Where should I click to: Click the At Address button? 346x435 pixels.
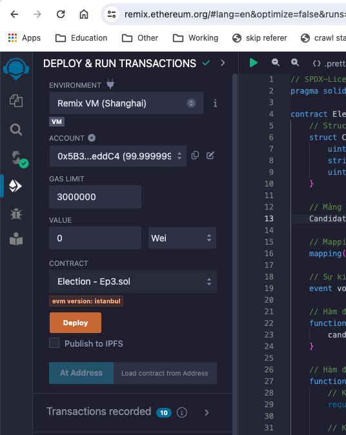[x=81, y=373]
